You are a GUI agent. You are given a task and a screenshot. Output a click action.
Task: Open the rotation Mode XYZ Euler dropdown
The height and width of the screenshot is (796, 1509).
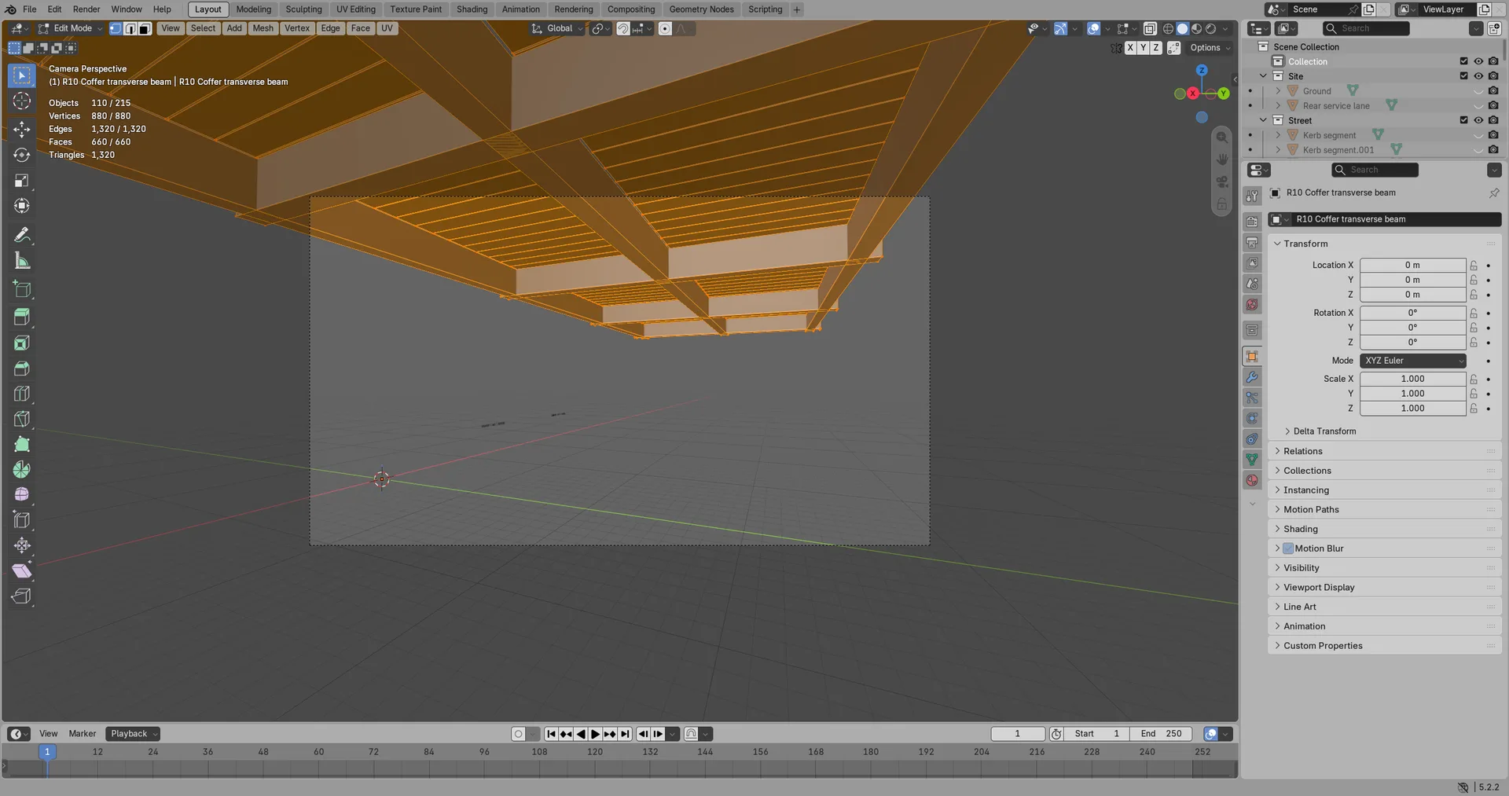1413,361
